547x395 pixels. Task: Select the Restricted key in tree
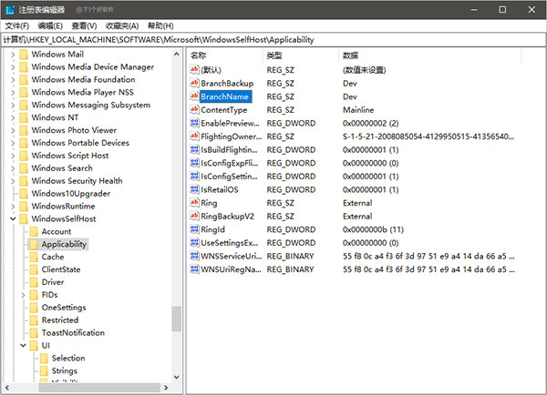(x=60, y=320)
